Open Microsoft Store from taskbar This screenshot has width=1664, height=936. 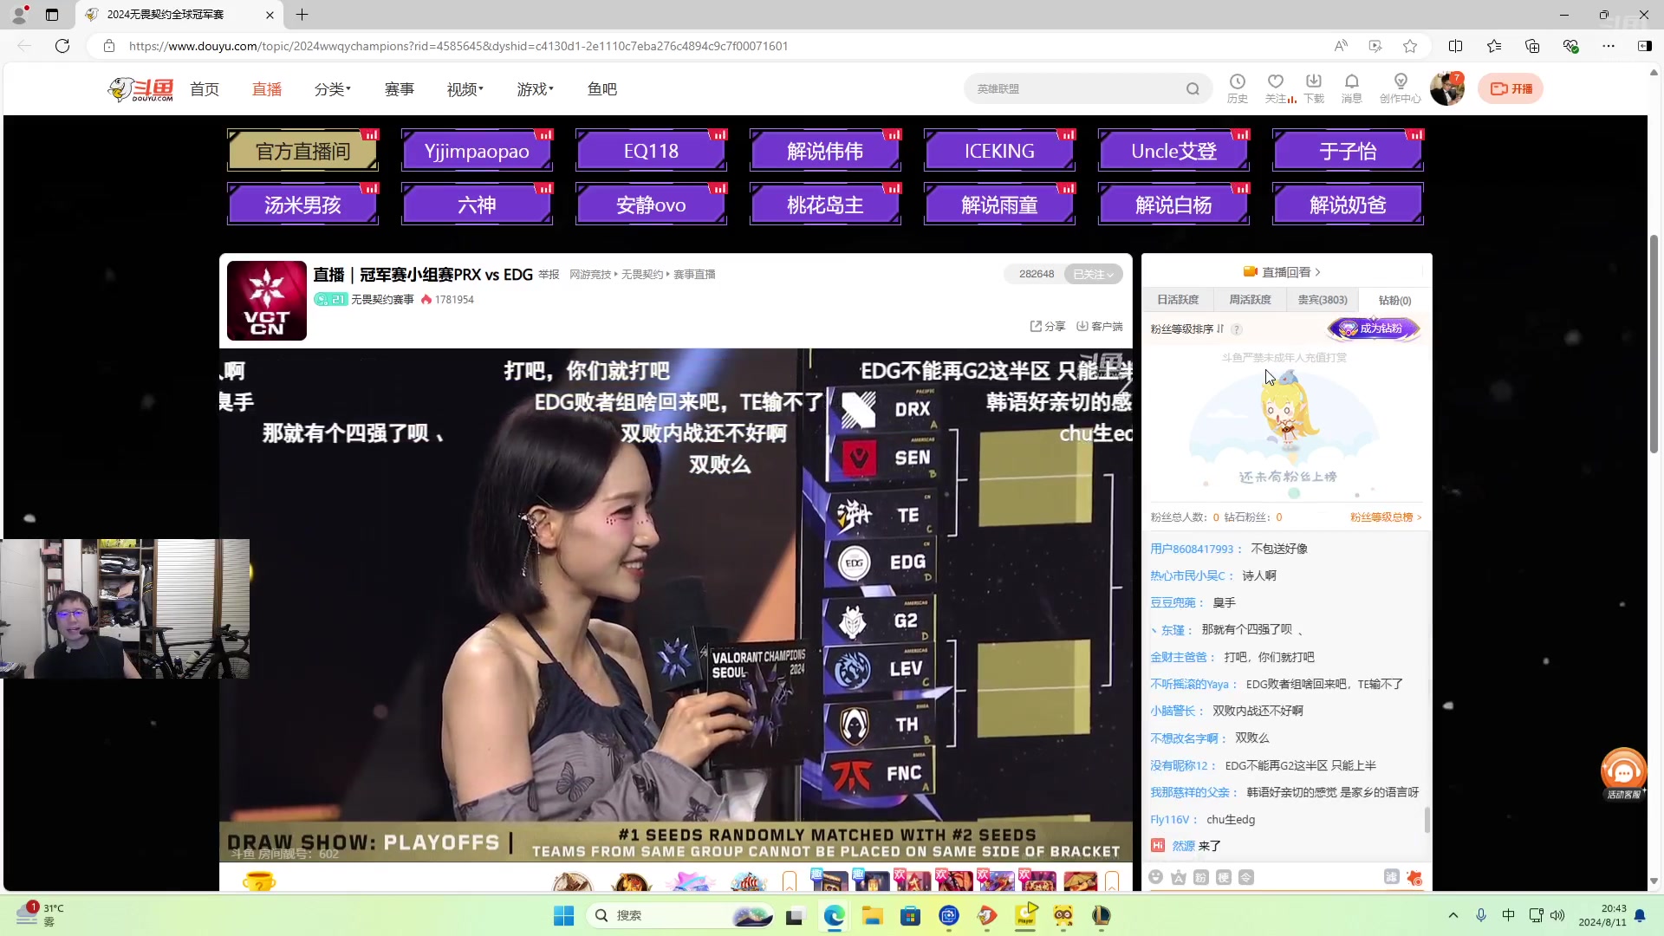910,915
